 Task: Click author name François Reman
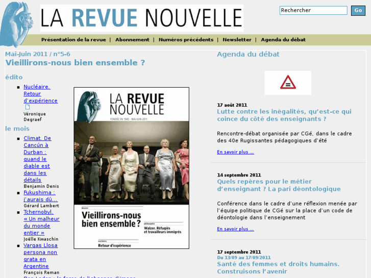pyautogui.click(x=41, y=272)
